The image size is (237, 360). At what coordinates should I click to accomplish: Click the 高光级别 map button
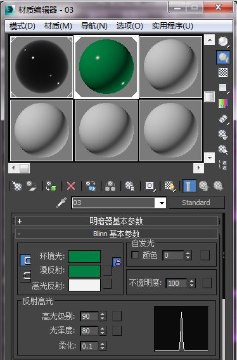coord(117,316)
